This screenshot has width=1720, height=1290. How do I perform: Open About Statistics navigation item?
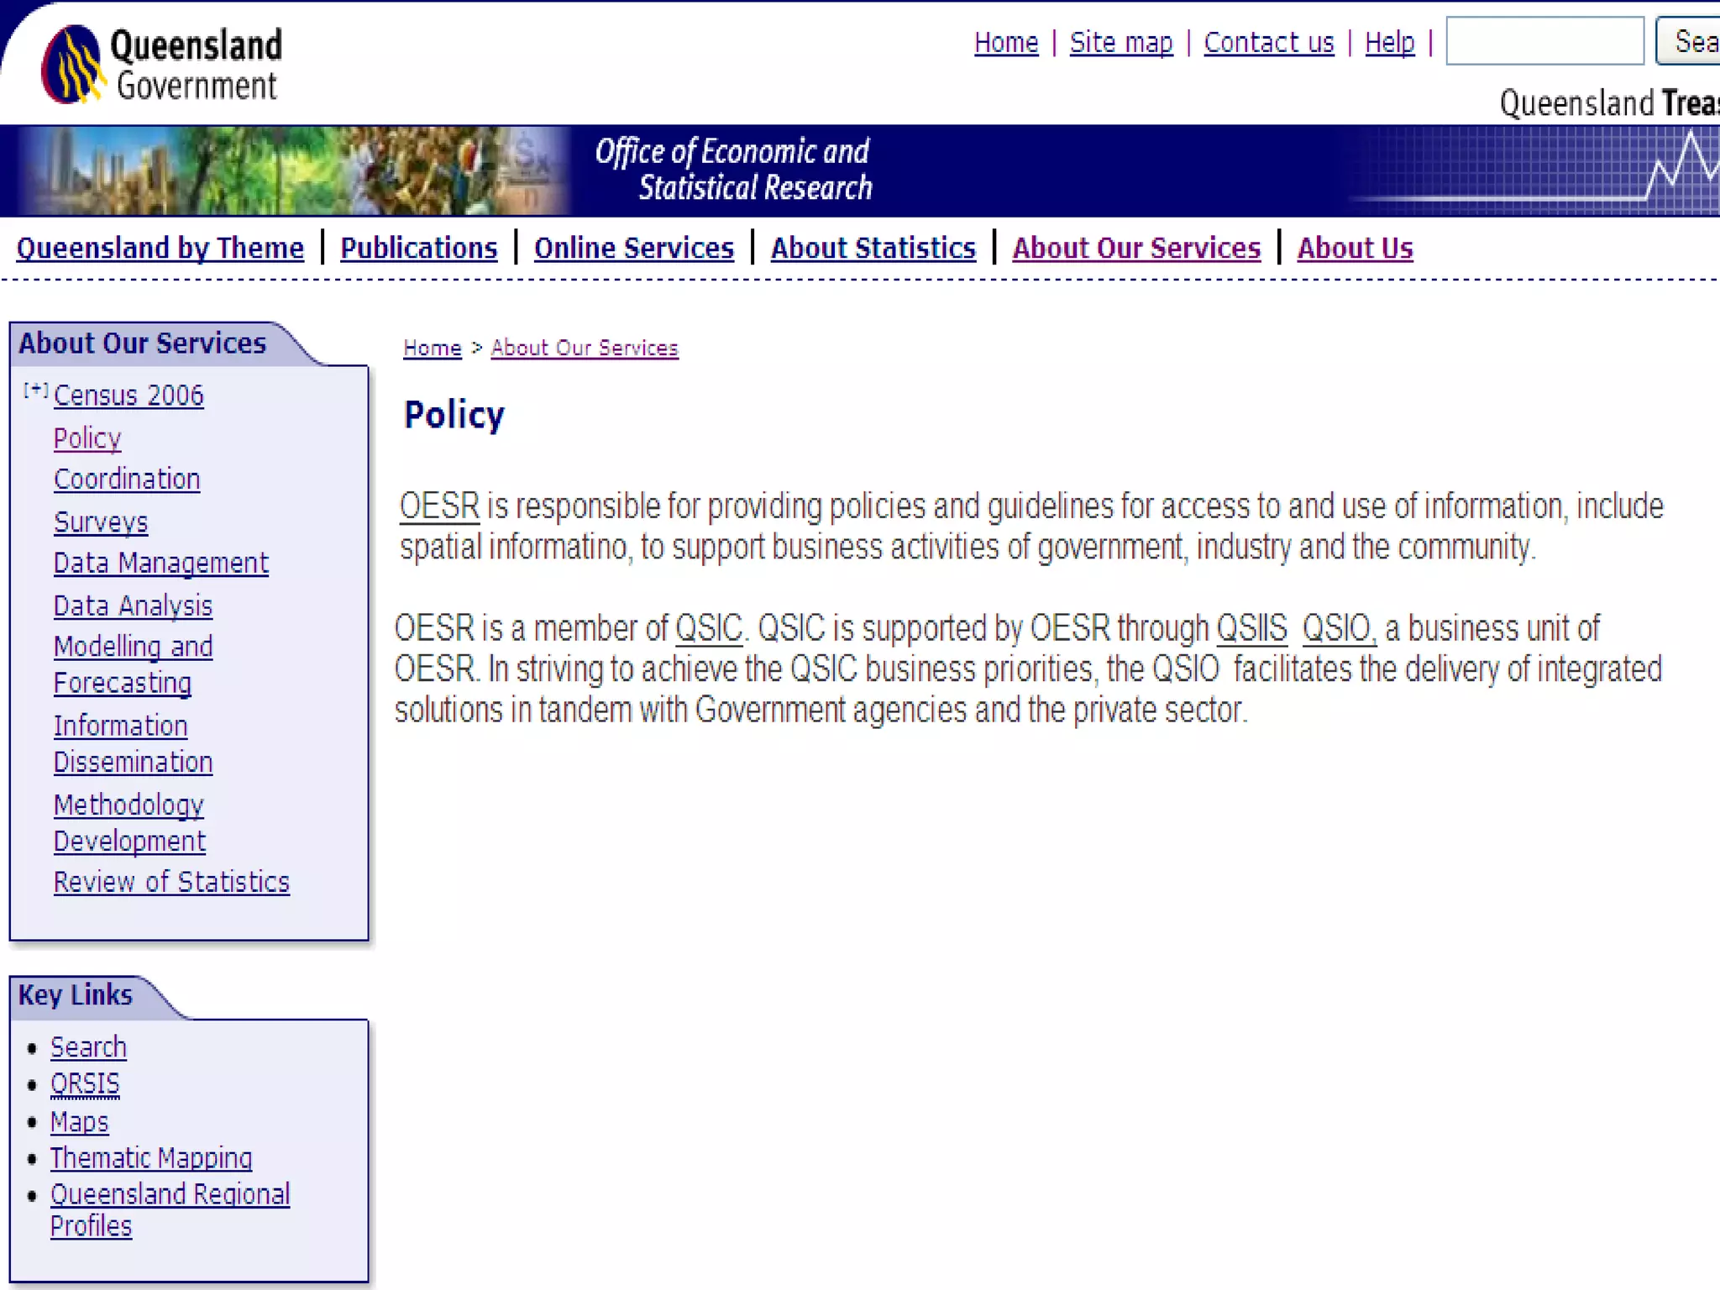coord(873,249)
